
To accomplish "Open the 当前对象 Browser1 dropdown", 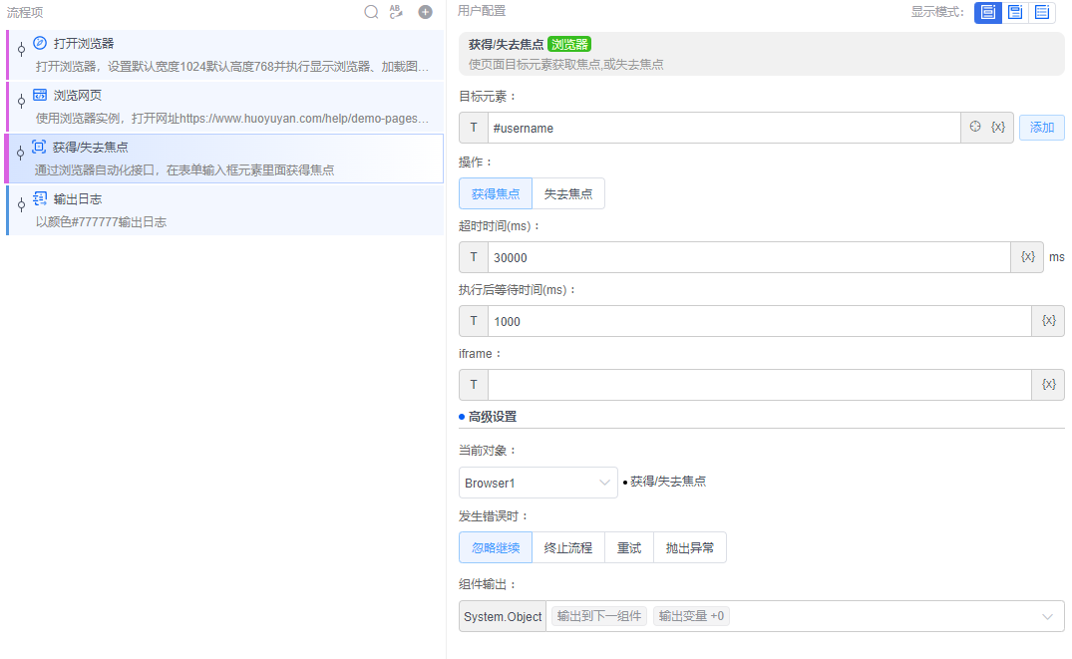I will (537, 482).
